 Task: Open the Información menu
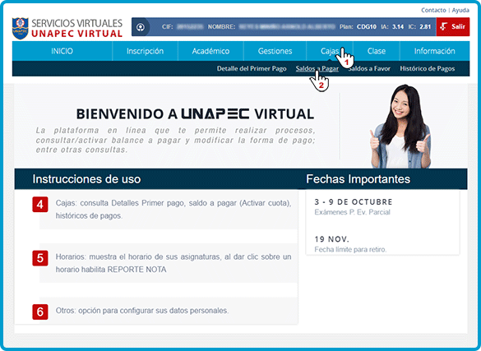pyautogui.click(x=435, y=51)
